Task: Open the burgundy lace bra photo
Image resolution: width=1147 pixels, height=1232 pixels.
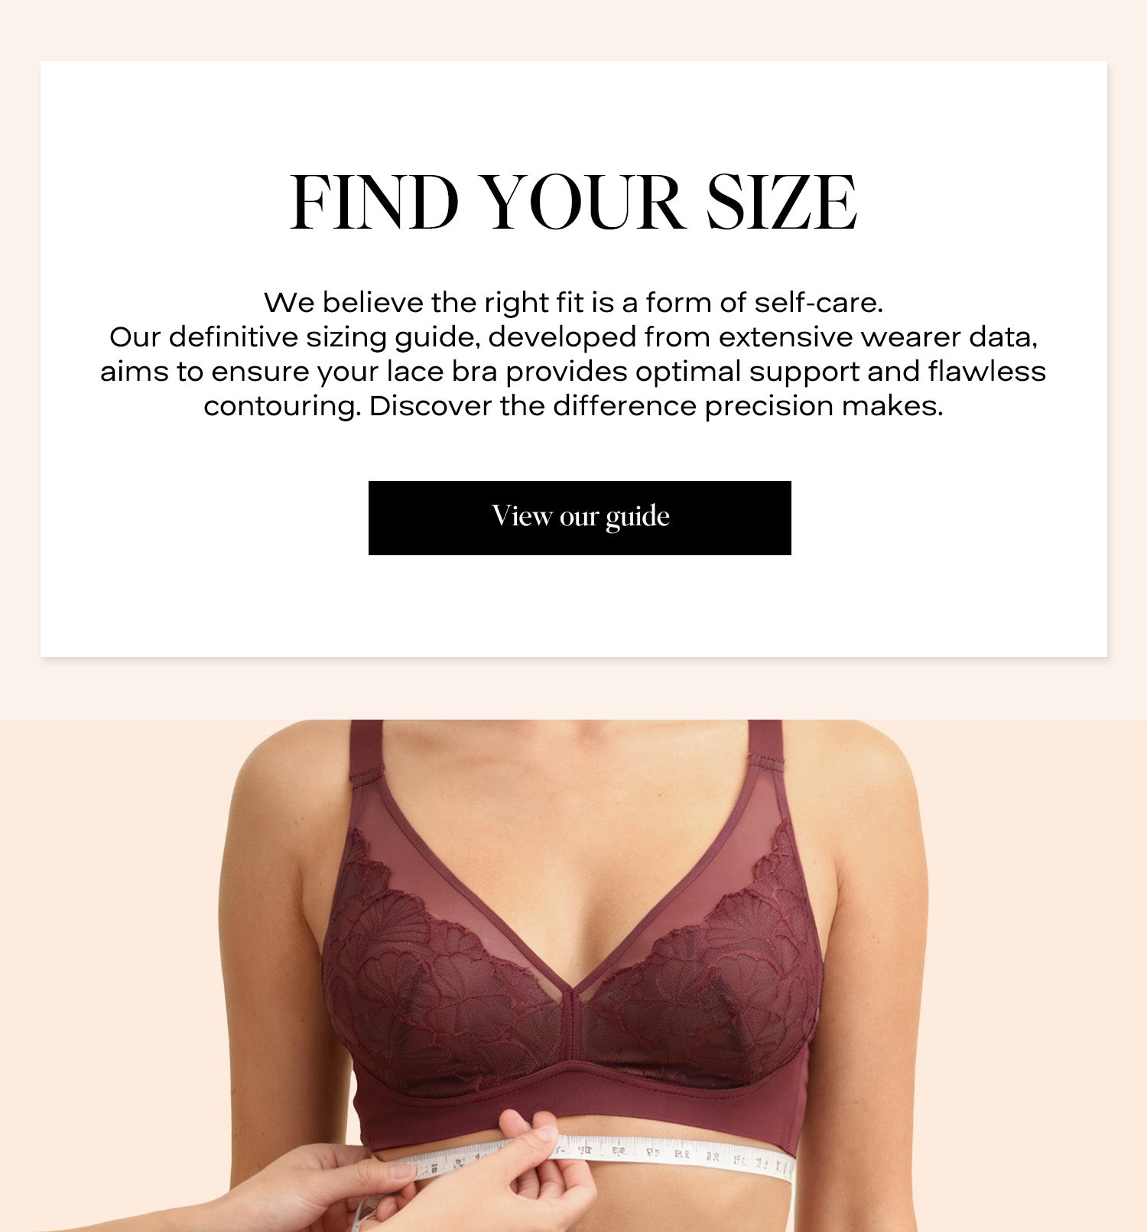Action: point(573,976)
